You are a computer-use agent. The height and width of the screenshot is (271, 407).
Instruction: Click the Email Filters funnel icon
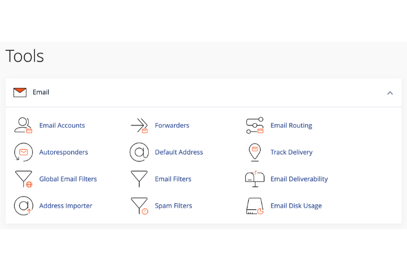coord(139,178)
